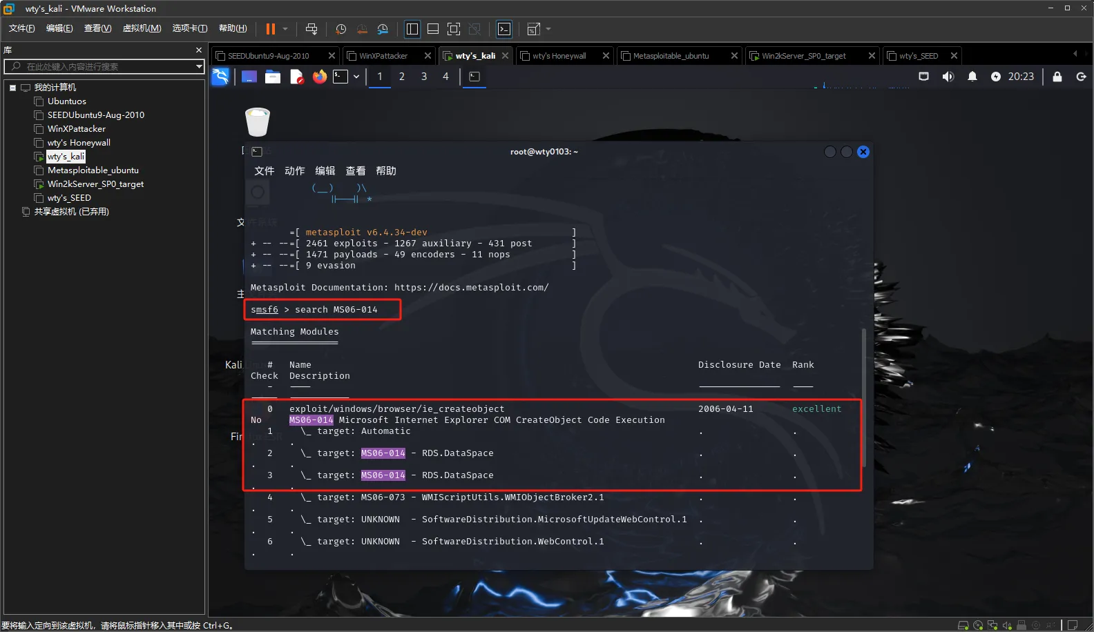This screenshot has height=632, width=1094.
Task: Open the Kali applications menu
Action: pos(220,77)
